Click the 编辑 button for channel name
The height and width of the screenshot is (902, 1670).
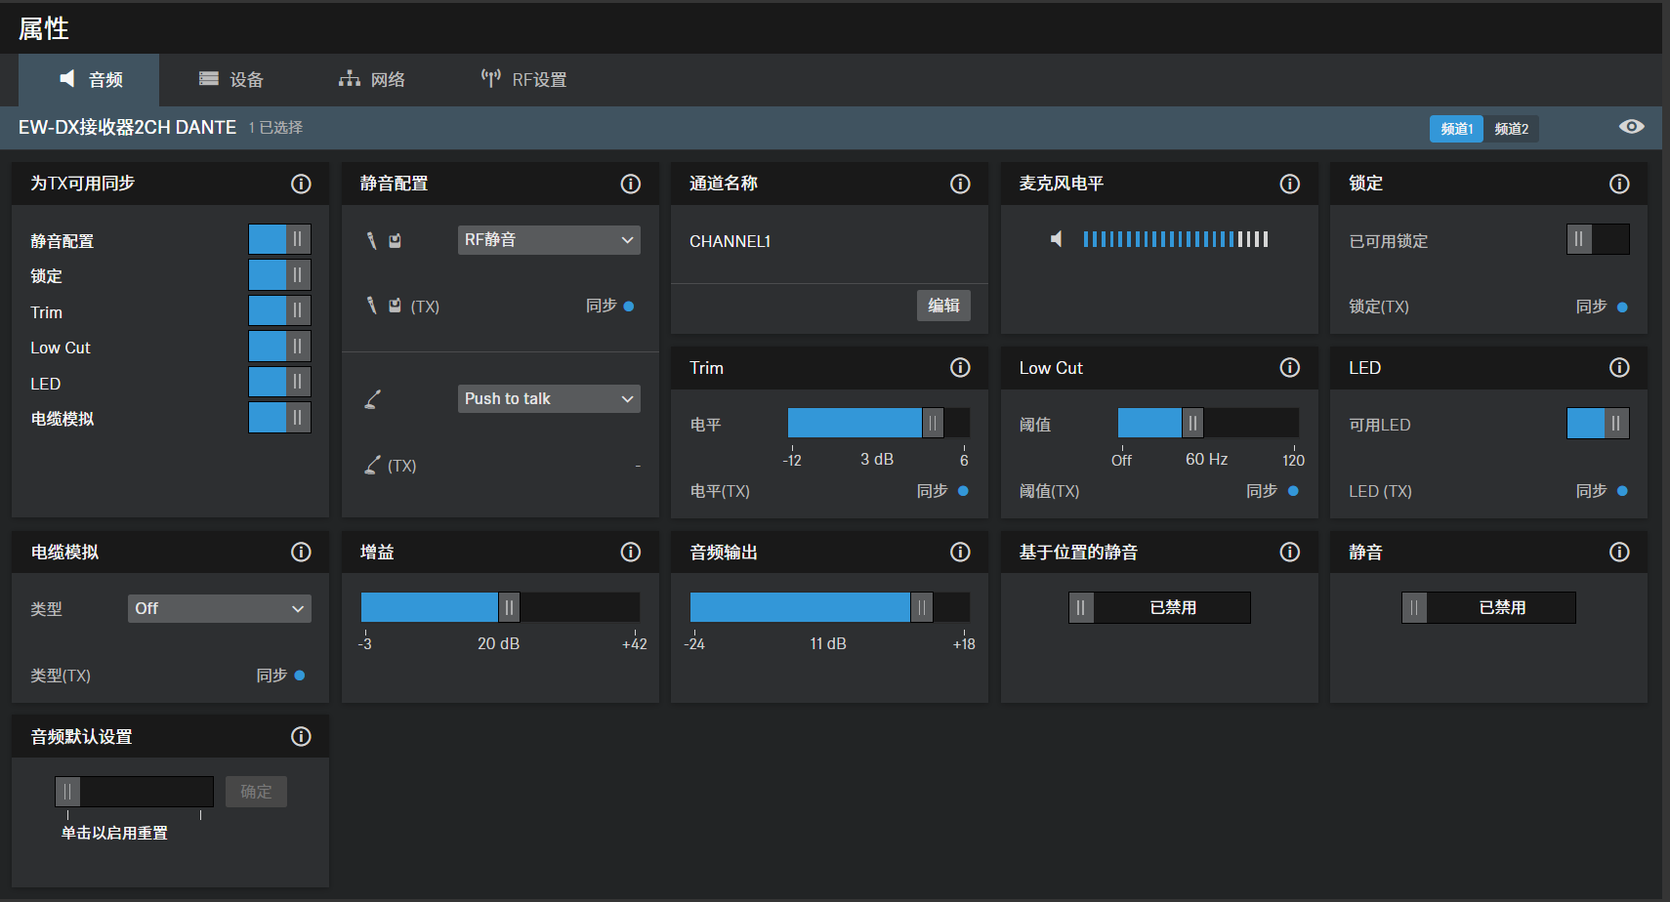[x=943, y=306]
